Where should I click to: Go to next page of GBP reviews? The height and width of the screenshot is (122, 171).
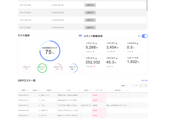pos(146,86)
